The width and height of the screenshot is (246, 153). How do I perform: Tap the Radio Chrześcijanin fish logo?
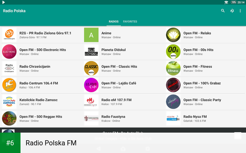(x=9, y=68)
